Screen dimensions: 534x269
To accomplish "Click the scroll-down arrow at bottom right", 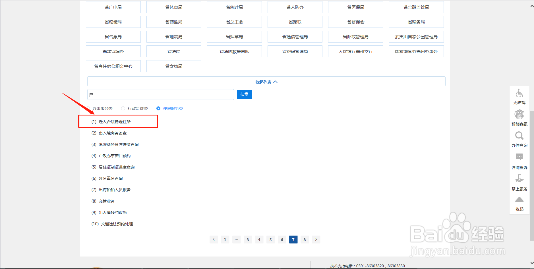I will (531, 263).
